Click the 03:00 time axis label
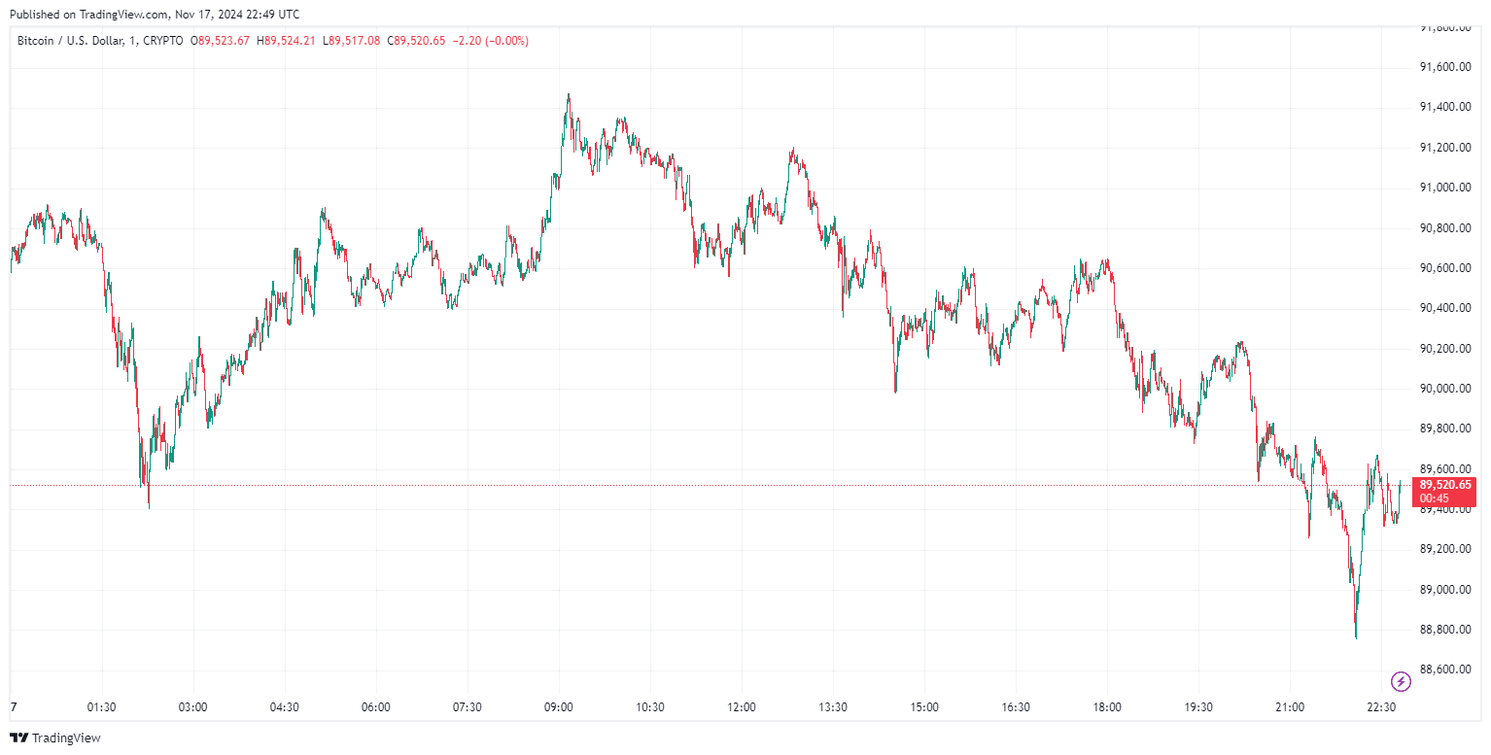 pos(192,707)
